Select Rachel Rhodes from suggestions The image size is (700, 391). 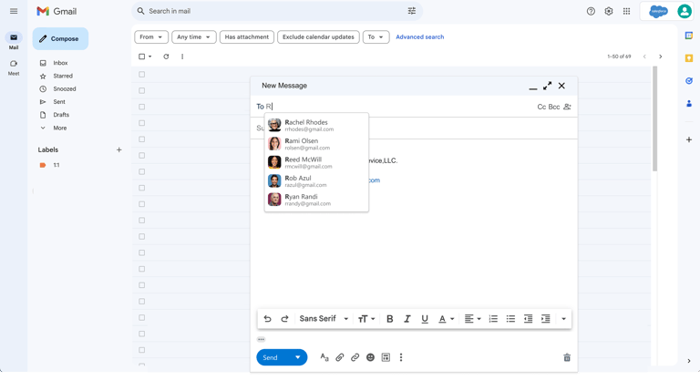(x=316, y=125)
